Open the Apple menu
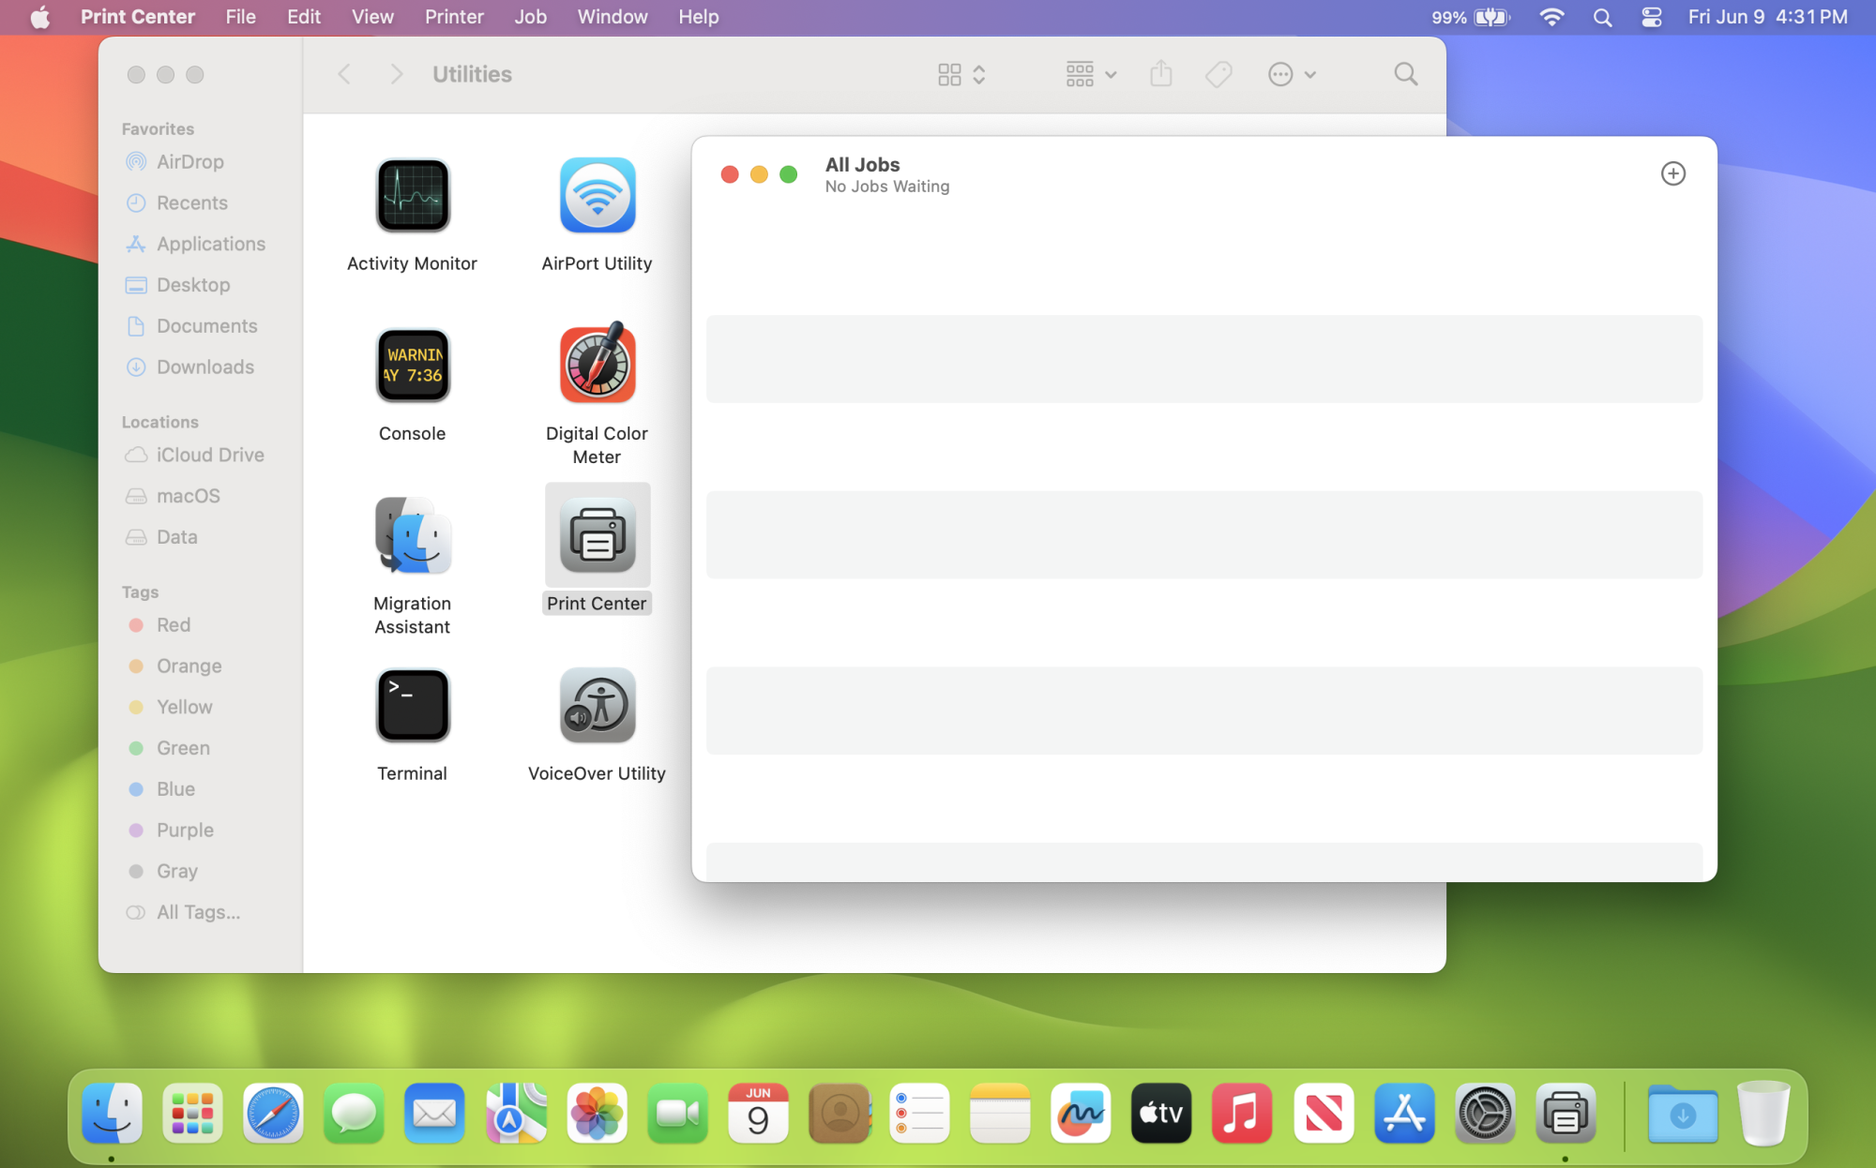Screen dimensions: 1876x1168 click(39, 17)
